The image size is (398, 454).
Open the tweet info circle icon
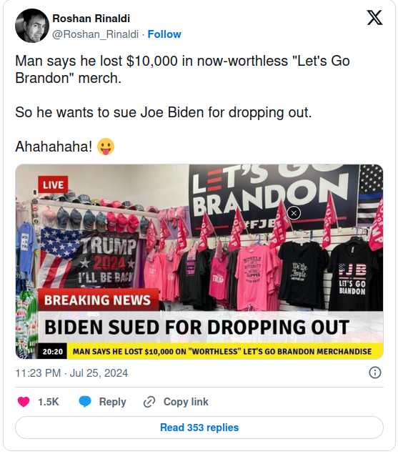375,372
